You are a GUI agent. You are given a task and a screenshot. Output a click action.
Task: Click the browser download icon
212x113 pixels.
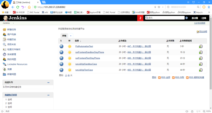209,7
